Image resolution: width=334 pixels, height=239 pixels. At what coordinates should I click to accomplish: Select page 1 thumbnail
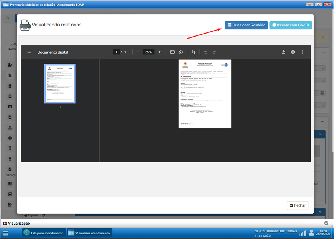pyautogui.click(x=60, y=84)
